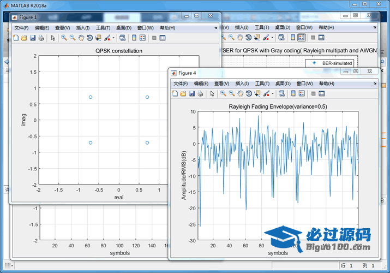Open 编辑(E) menu in Figure 1
The height and width of the screenshot is (273, 390).
[42, 28]
